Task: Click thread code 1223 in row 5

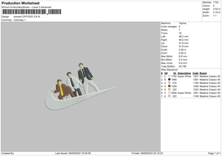Action: 196,89
